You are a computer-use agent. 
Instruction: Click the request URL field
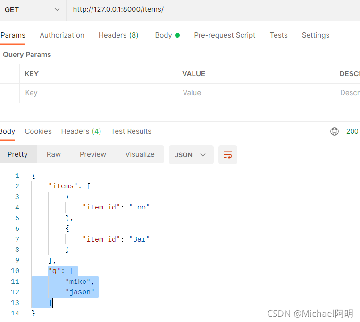213,10
